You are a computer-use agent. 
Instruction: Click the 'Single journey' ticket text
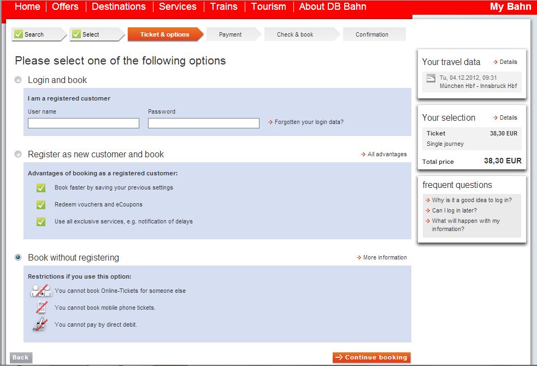(445, 144)
